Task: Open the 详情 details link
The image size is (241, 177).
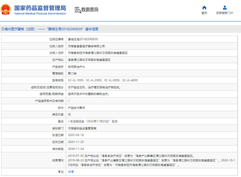Action: [x=71, y=172]
